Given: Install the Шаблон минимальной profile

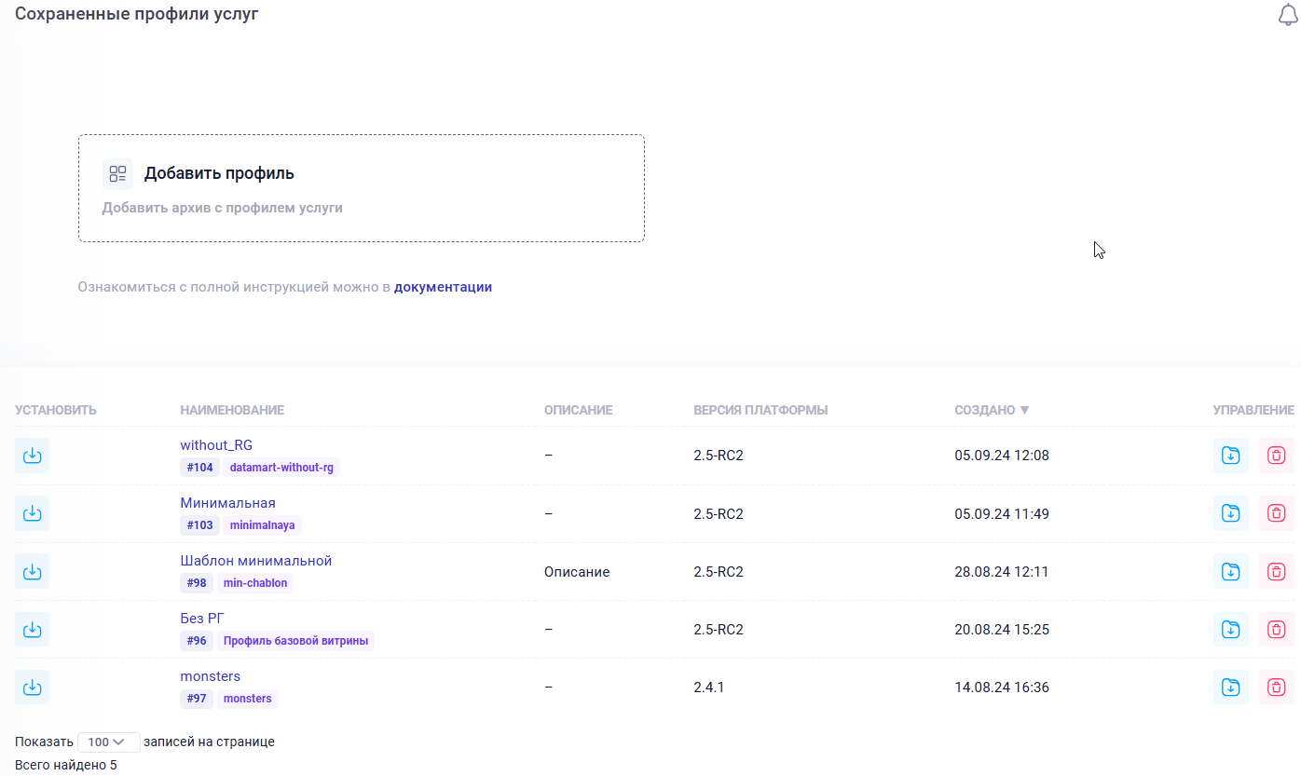Looking at the screenshot, I should 32,571.
